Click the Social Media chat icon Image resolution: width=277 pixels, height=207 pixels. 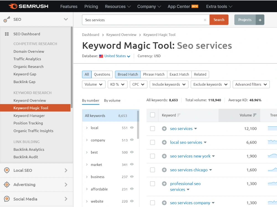click(x=7, y=199)
